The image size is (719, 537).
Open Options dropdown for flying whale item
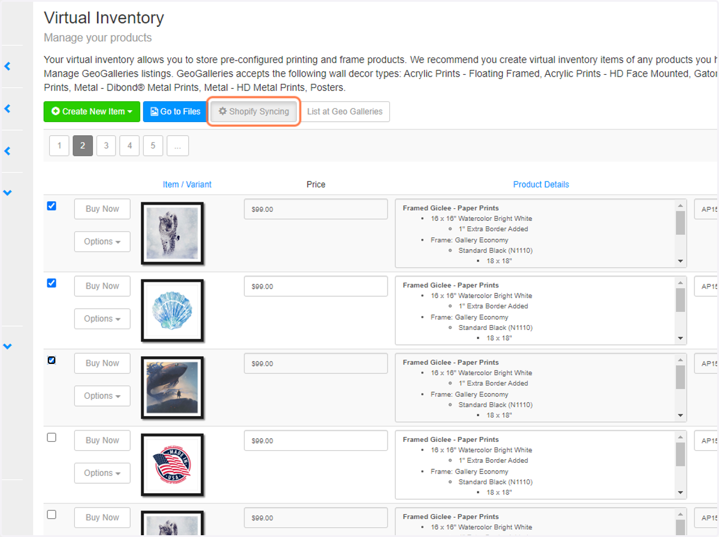click(x=102, y=396)
